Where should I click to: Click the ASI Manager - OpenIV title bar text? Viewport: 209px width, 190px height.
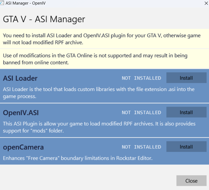point(24,3)
